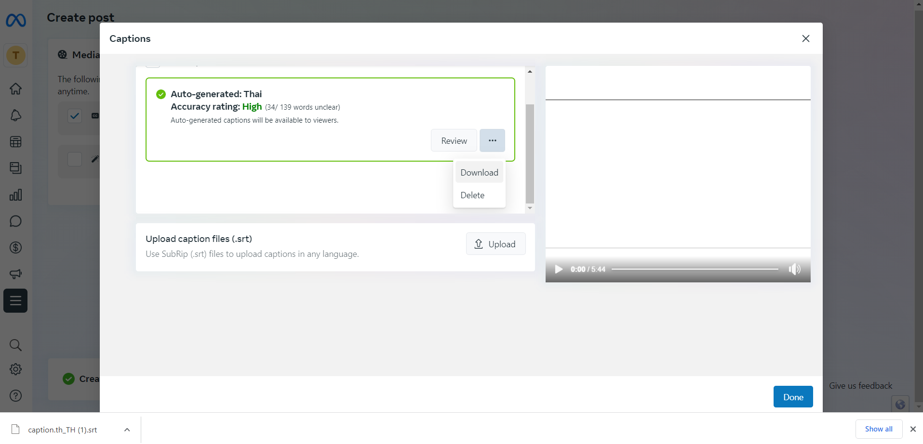The height and width of the screenshot is (444, 923).
Task: Expand the caption.th_TH download chevron
Action: click(127, 430)
